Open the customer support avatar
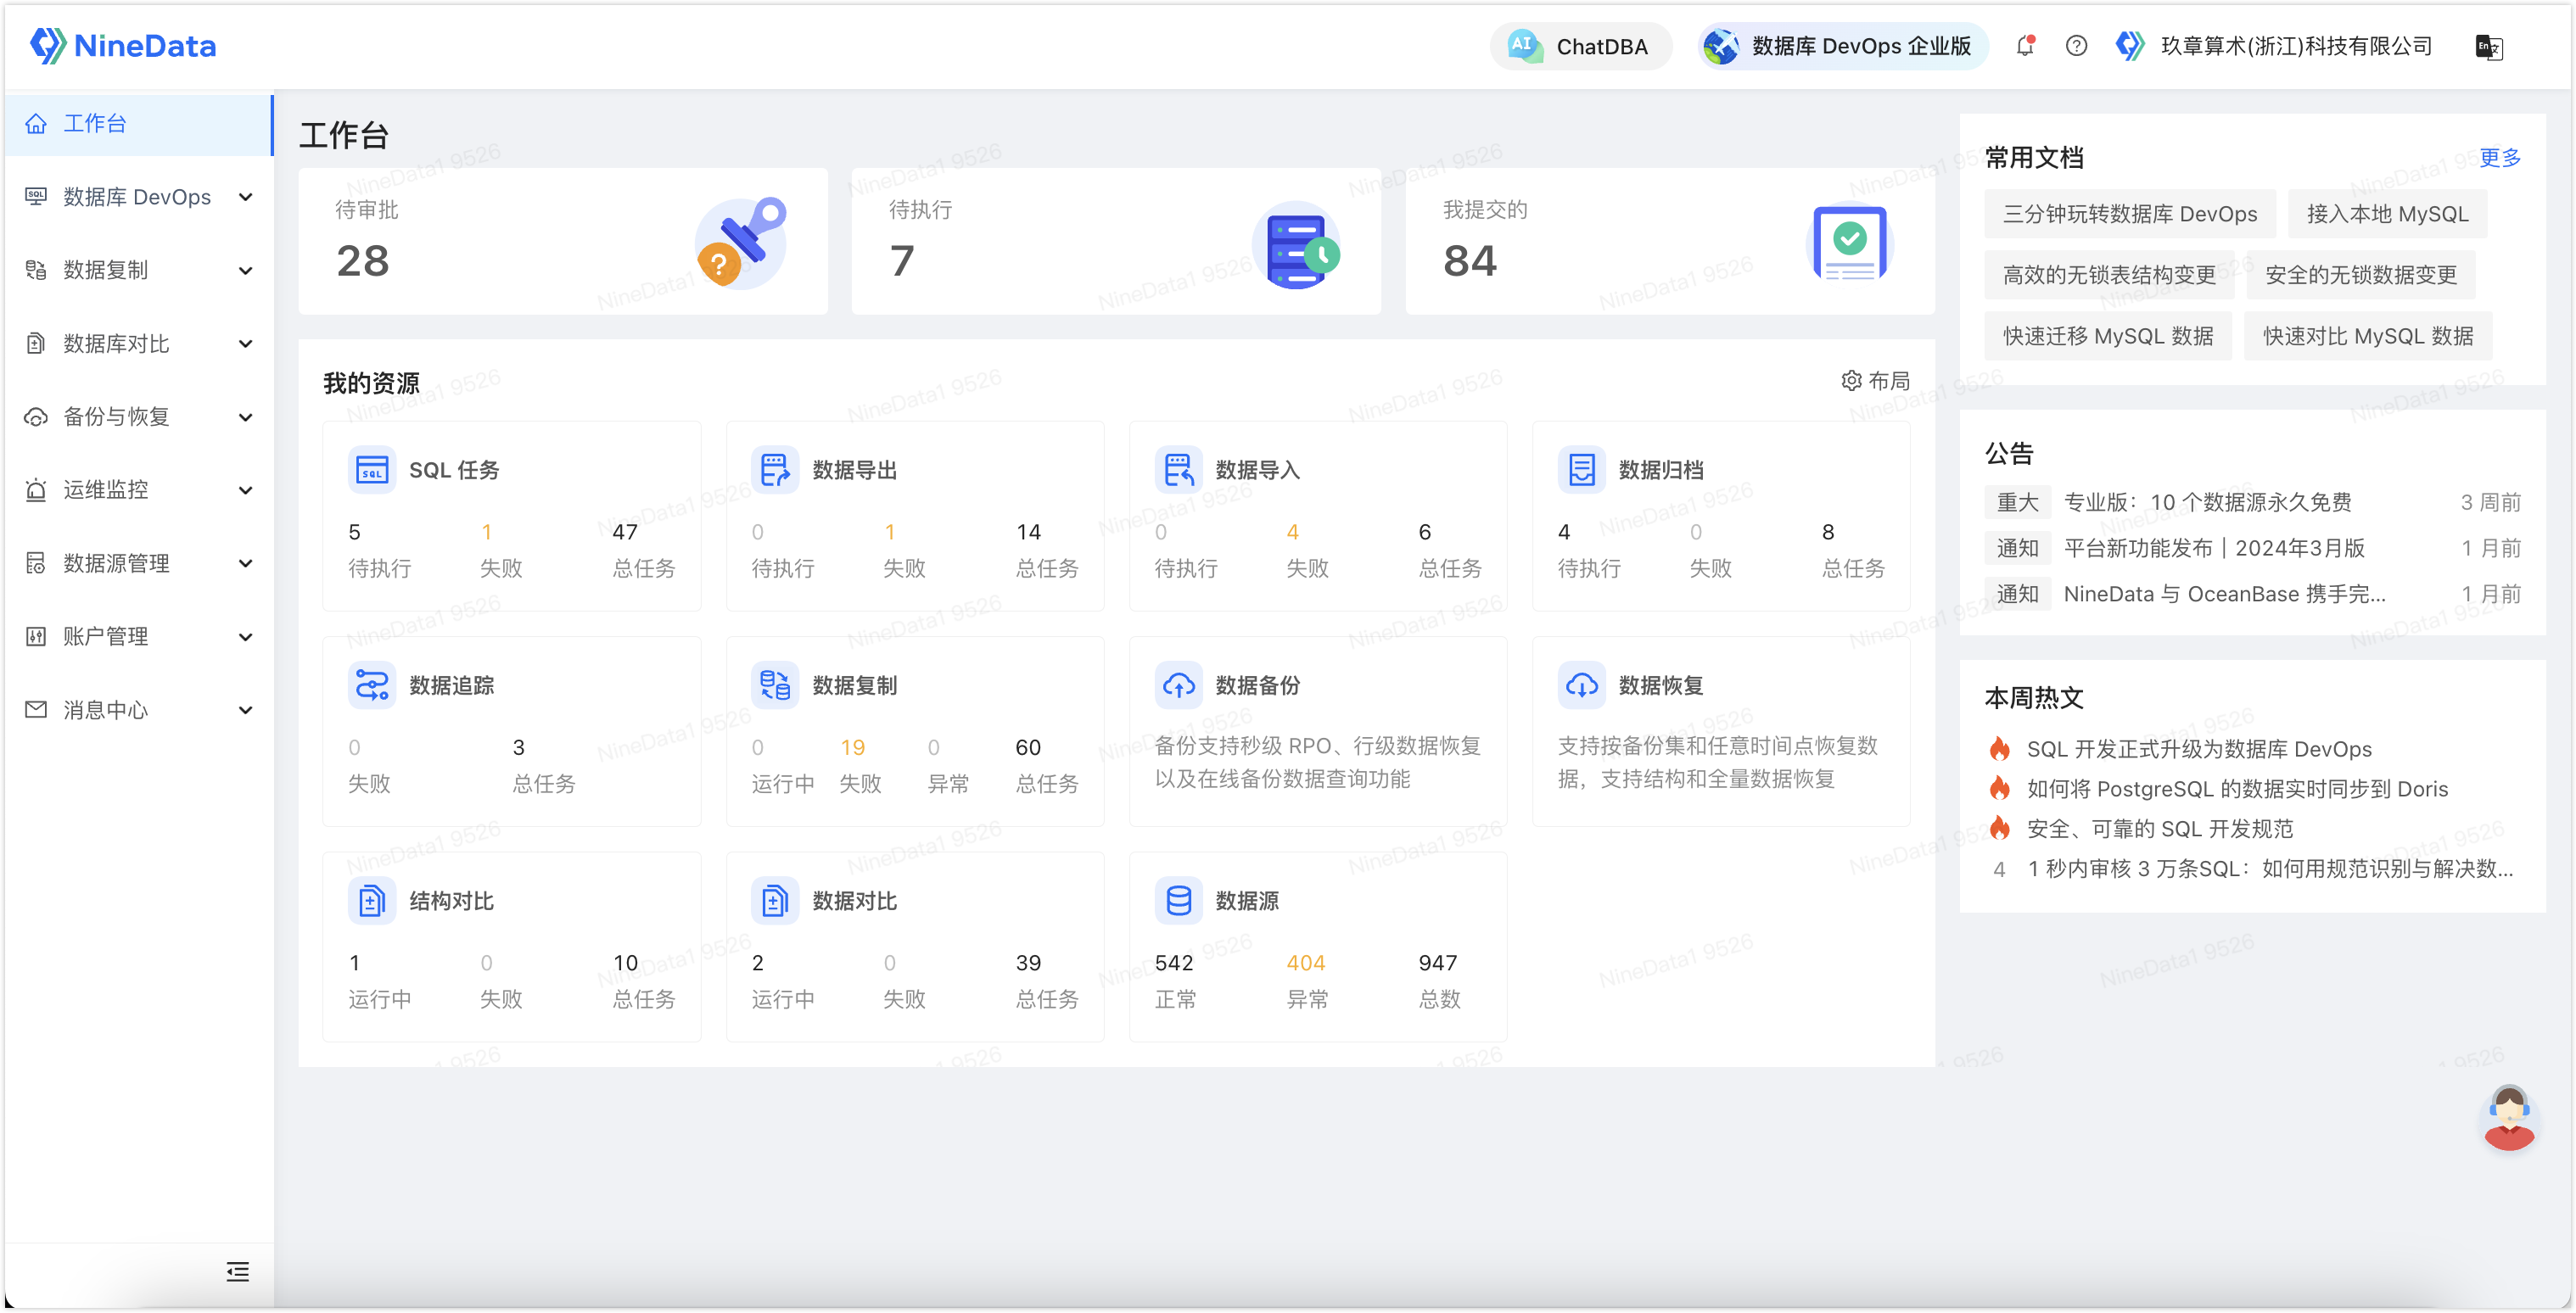2576x1313 pixels. [2509, 1118]
